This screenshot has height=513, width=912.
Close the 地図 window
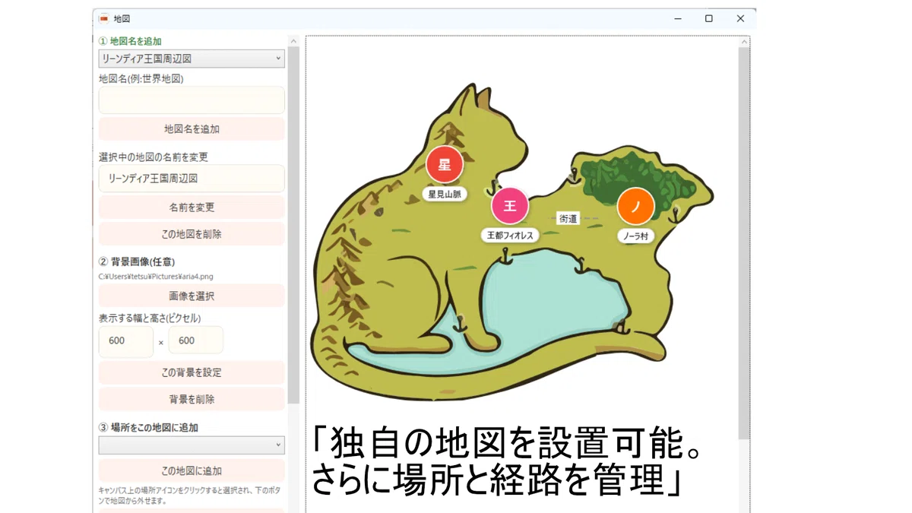740,19
